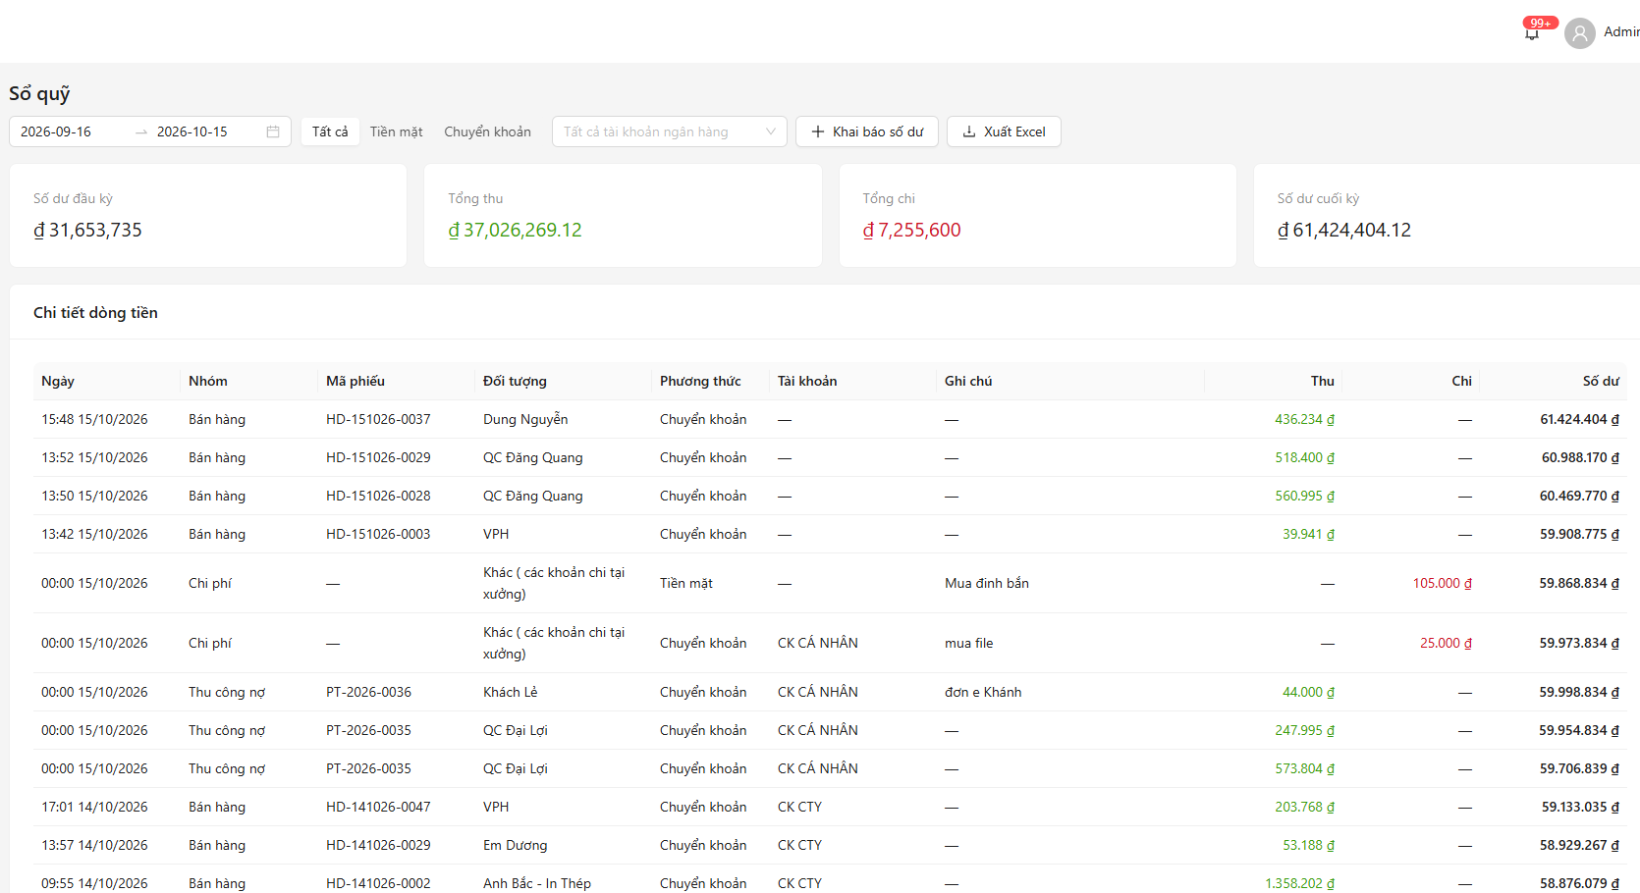Select the 'Tất cả' filter tab
The height and width of the screenshot is (893, 1640).
coord(330,131)
